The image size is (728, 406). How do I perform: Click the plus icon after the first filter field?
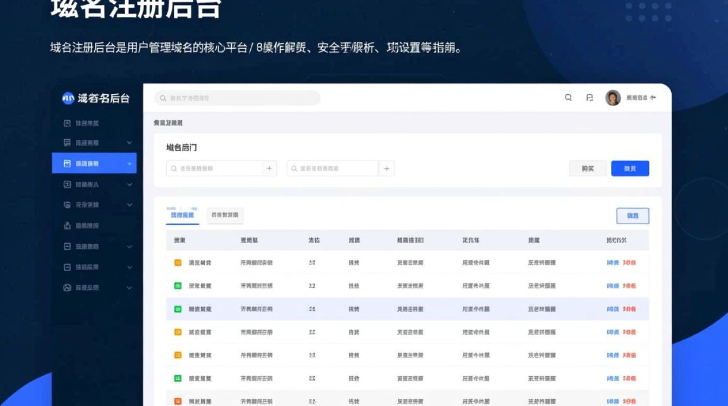click(x=269, y=168)
